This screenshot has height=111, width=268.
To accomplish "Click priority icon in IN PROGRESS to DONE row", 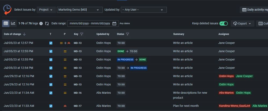I will pyautogui.click(x=65, y=60).
